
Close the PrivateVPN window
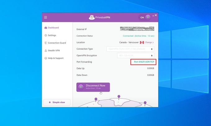(156, 15)
